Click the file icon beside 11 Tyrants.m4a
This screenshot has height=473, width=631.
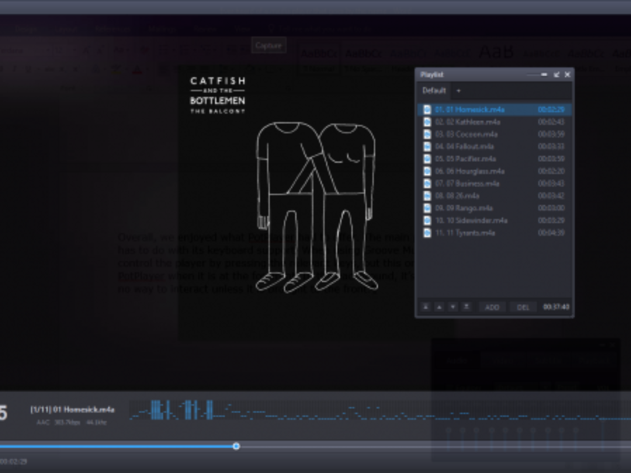pos(427,233)
